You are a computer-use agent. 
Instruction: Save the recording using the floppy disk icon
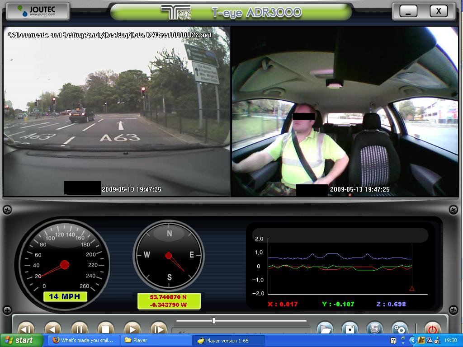(x=350, y=329)
